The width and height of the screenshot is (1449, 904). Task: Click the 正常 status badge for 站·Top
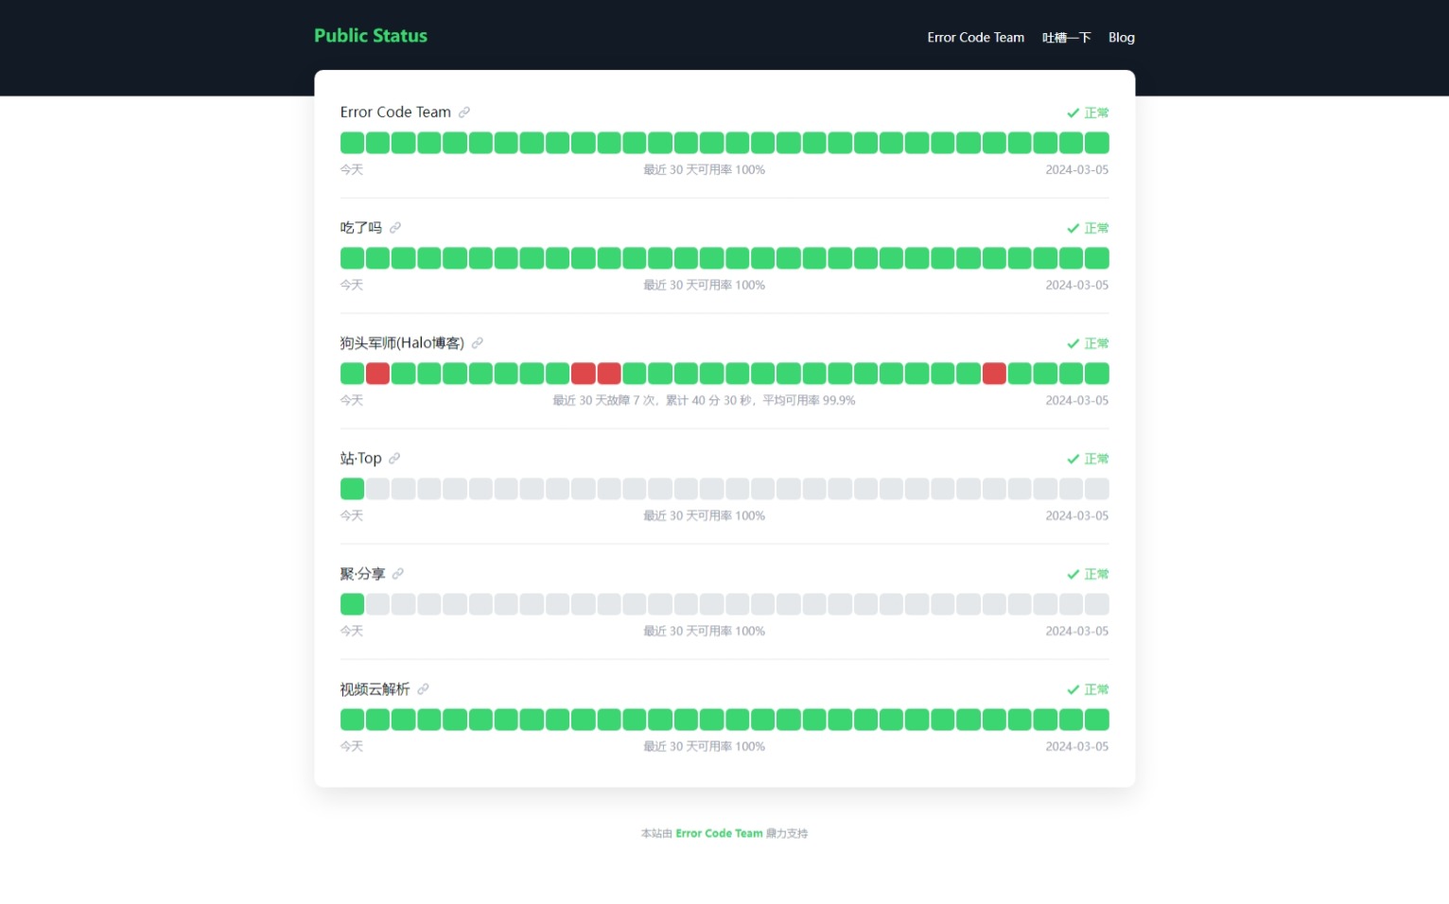pyautogui.click(x=1097, y=459)
